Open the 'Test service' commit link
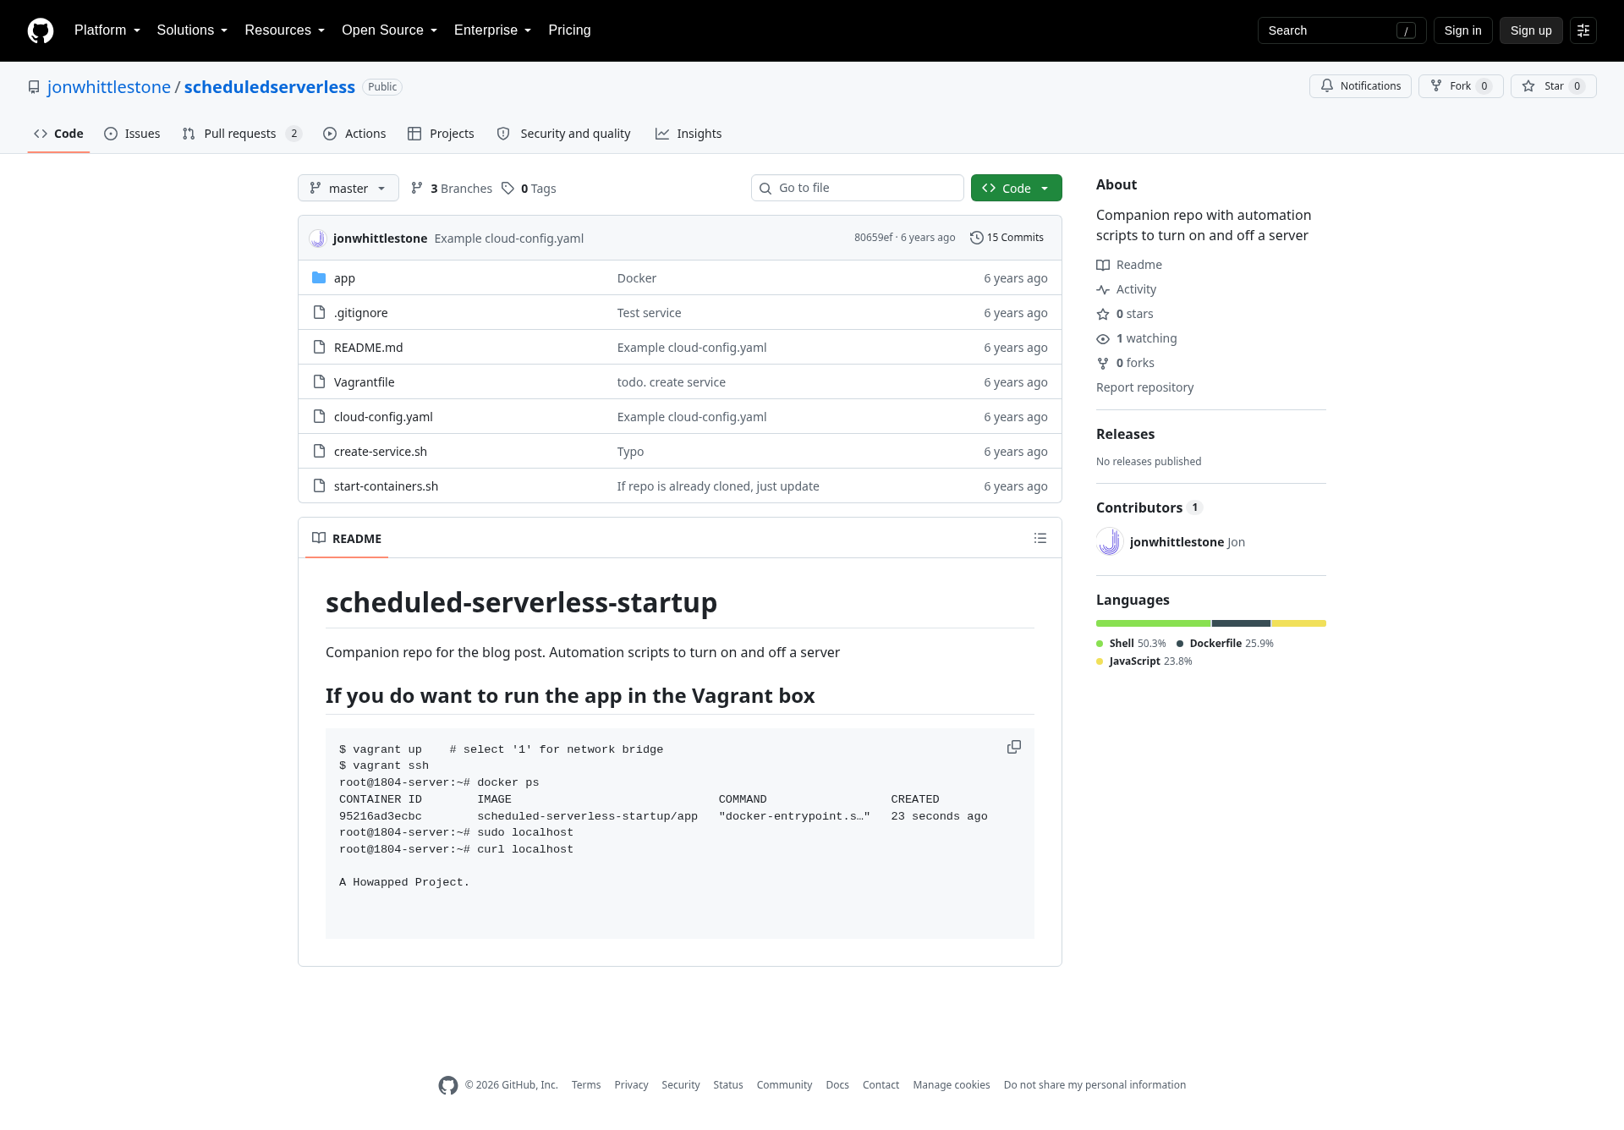Viewport: 1624px width, 1130px height. 649,313
